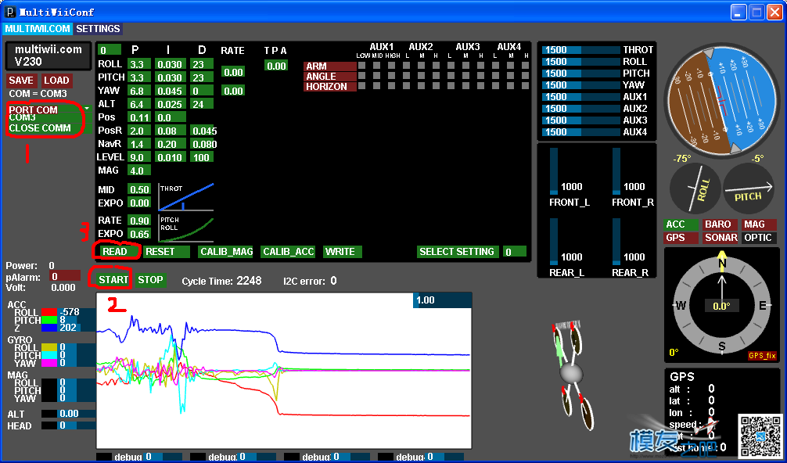Toggle the BARO sensor indicator
Image resolution: width=787 pixels, height=463 pixels.
pyautogui.click(x=720, y=224)
